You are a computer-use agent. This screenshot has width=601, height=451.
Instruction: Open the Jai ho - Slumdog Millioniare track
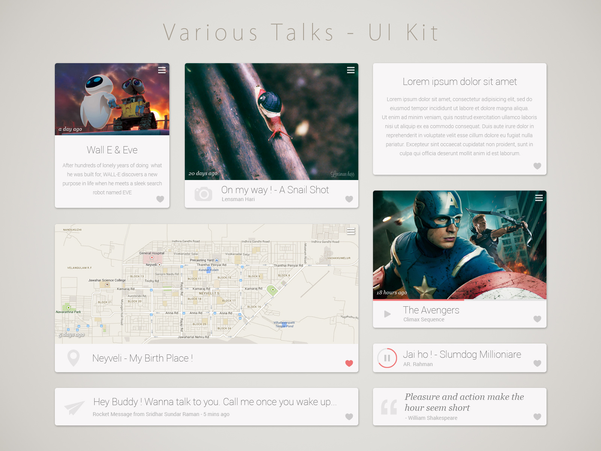coord(462,354)
